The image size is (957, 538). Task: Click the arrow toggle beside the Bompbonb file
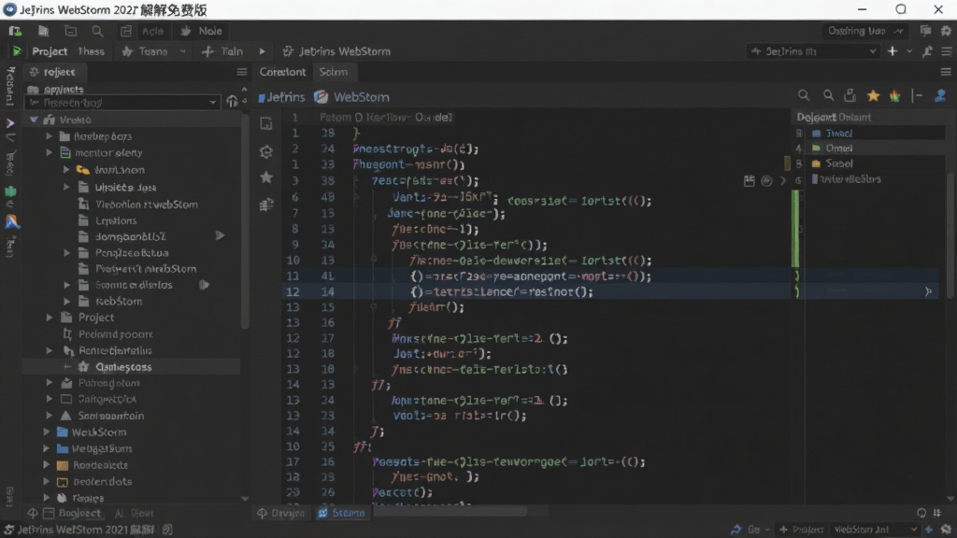[220, 236]
